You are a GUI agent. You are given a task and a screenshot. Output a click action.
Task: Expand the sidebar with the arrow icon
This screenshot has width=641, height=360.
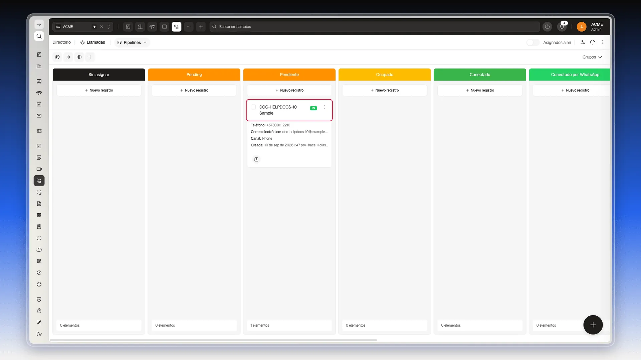[x=39, y=24]
